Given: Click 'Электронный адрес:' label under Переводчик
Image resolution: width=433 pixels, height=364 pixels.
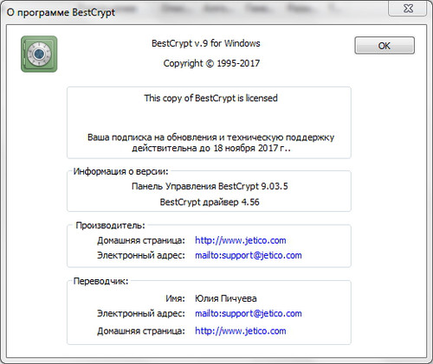Looking at the screenshot, I should (x=141, y=314).
